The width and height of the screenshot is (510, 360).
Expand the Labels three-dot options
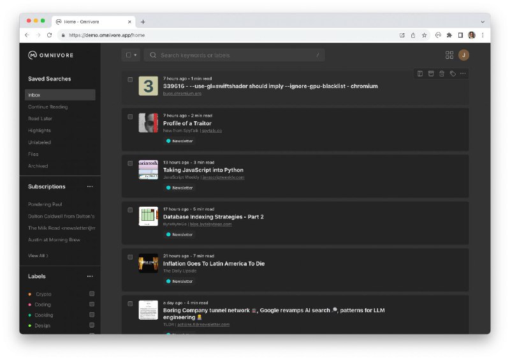pos(90,276)
